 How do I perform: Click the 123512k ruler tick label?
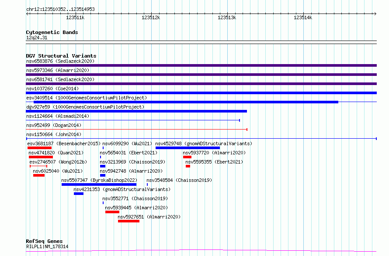(151, 18)
